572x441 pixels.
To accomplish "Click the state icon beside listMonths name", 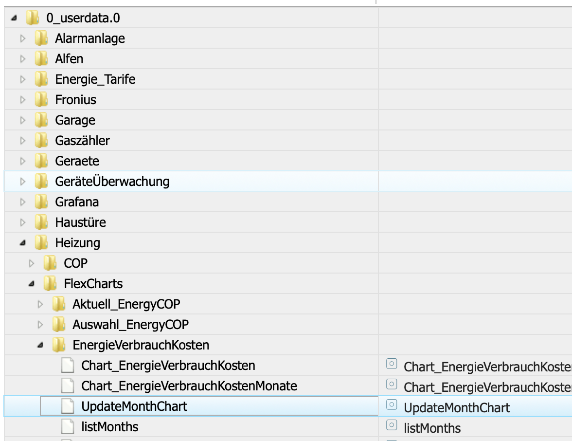I will (x=391, y=425).
